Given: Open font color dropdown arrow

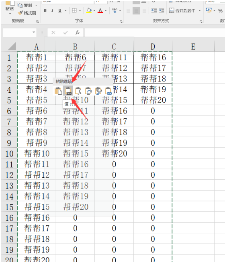Looking at the screenshot, I should tap(106, 10).
